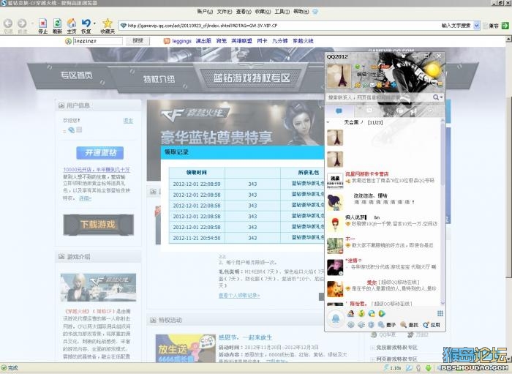
Task: Click the green download arrow in status bar
Action: click(x=429, y=368)
